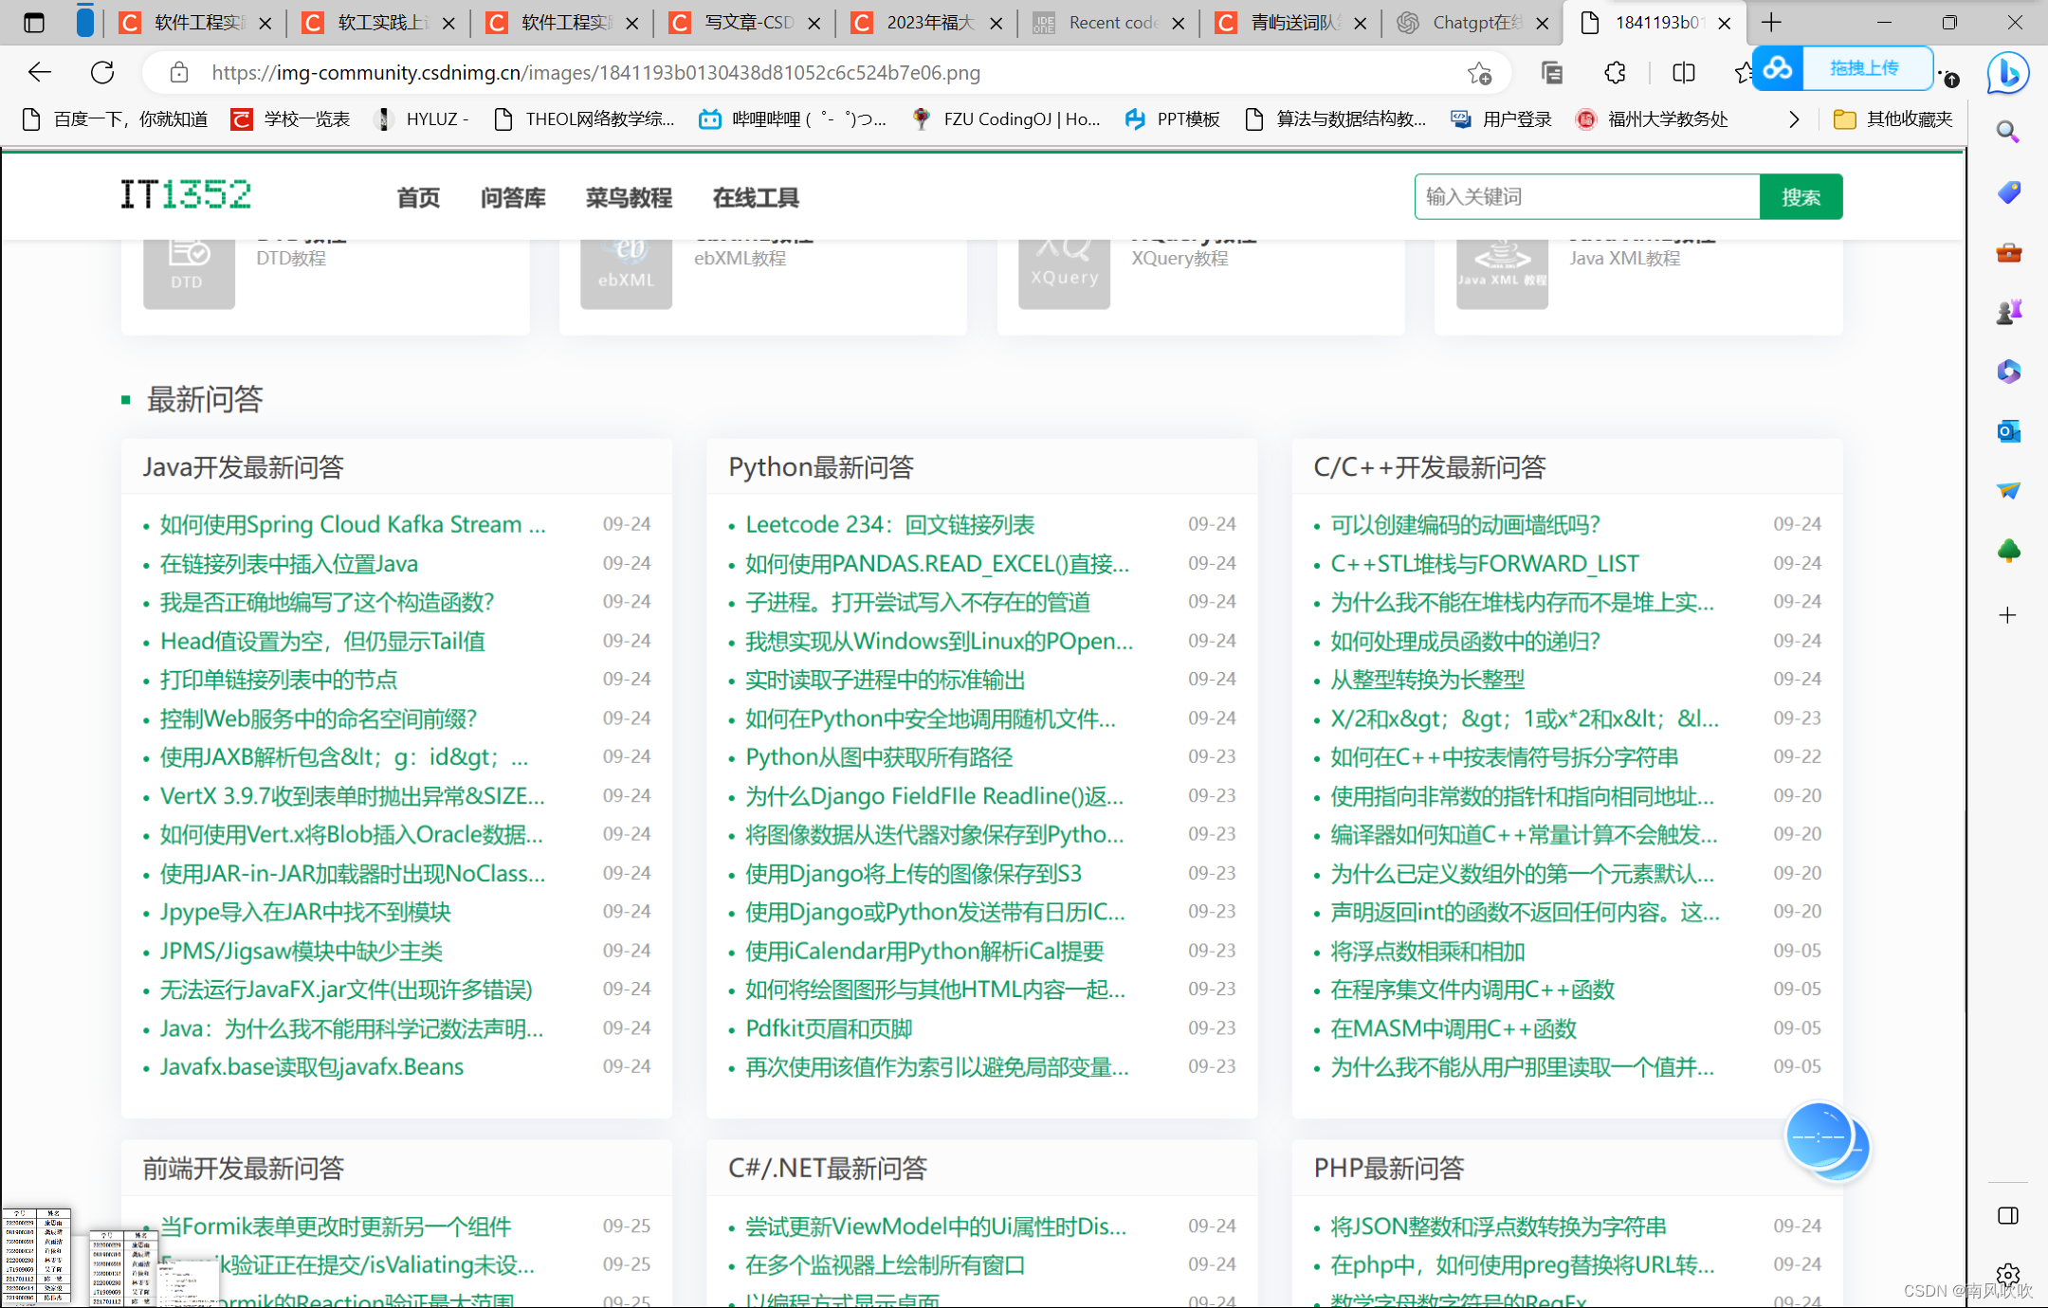Open the Extensions puzzle icon
The image size is (2048, 1308).
pyautogui.click(x=1616, y=72)
